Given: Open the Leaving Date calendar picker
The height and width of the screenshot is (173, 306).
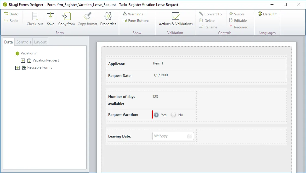Looking at the screenshot, I should click(x=190, y=136).
